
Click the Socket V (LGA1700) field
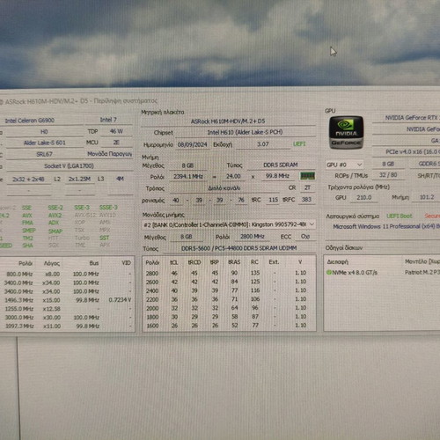[70, 166]
